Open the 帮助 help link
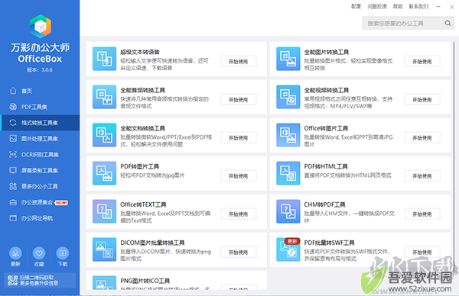 coord(398,6)
